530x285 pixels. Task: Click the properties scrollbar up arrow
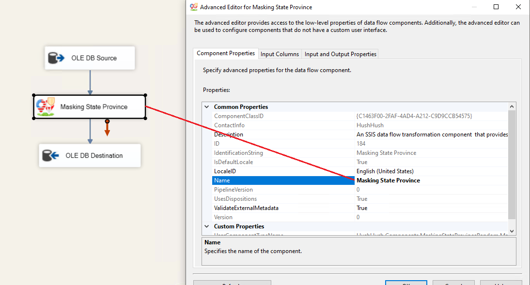pyautogui.click(x=512, y=106)
